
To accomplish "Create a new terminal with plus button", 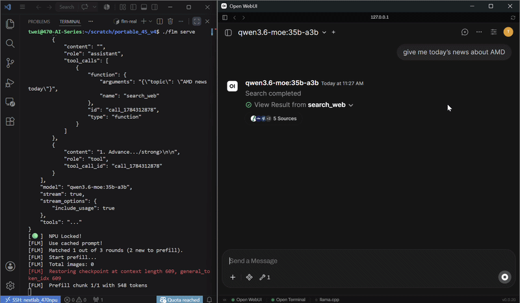I will pos(144,21).
